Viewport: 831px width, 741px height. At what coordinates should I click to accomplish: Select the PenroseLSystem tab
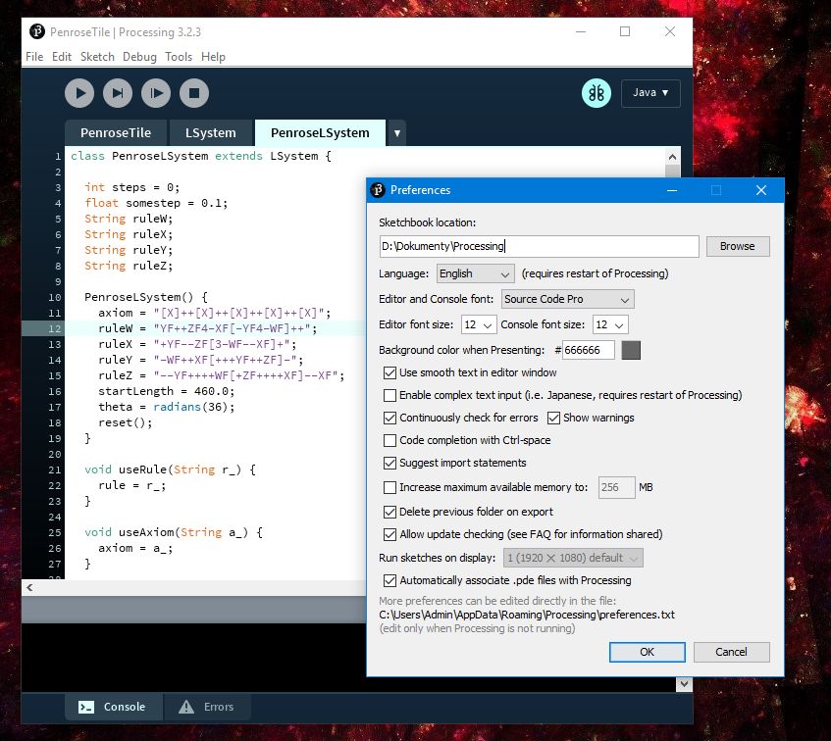(x=320, y=133)
